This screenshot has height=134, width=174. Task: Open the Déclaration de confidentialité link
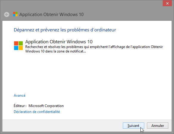pos(37,112)
